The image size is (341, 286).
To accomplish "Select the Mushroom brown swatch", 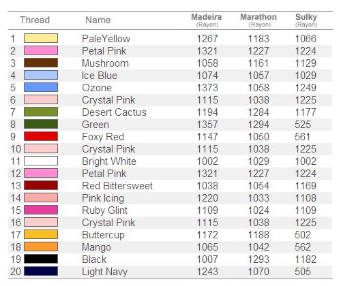I will click(41, 63).
